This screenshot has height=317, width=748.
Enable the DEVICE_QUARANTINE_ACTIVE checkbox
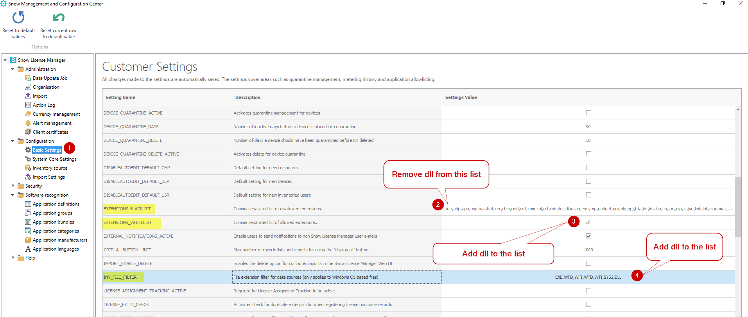pyautogui.click(x=588, y=113)
